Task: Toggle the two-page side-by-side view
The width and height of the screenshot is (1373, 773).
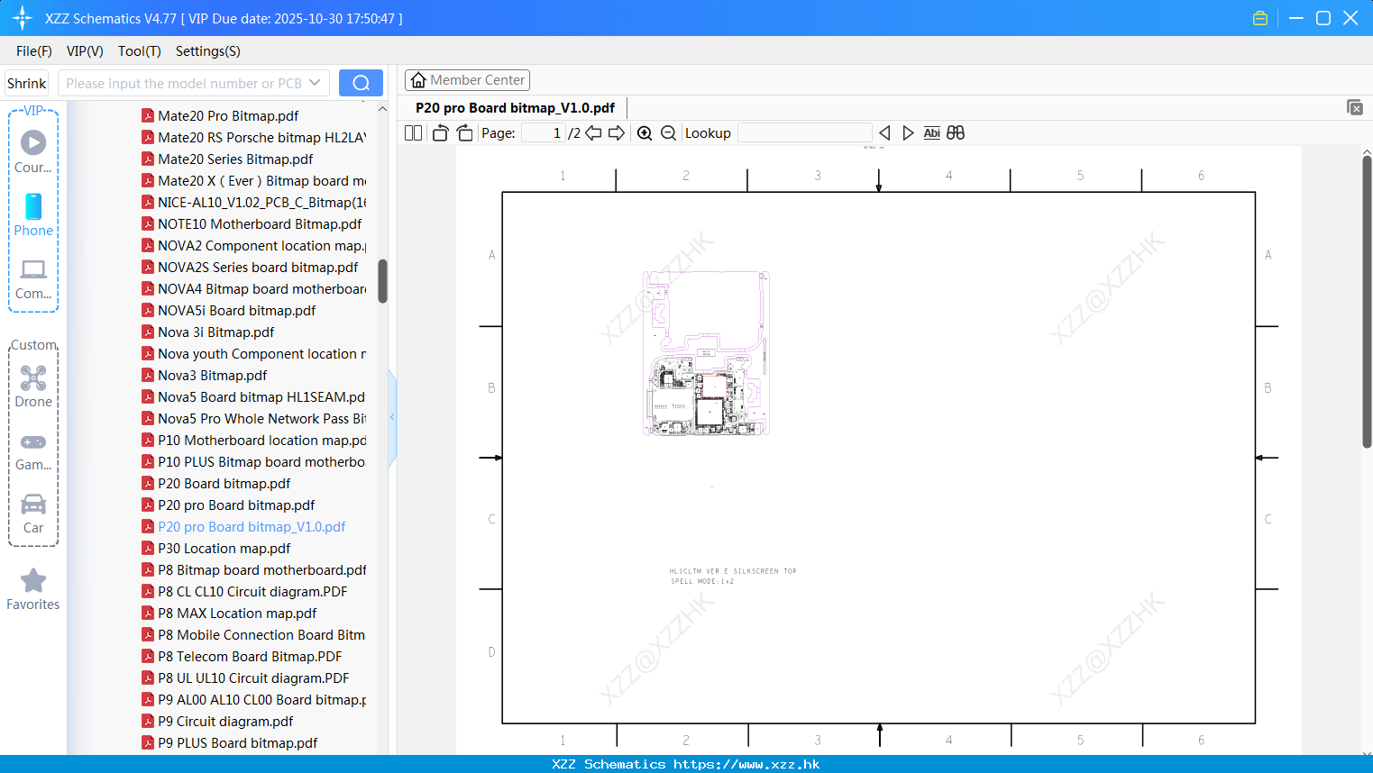Action: [x=413, y=132]
